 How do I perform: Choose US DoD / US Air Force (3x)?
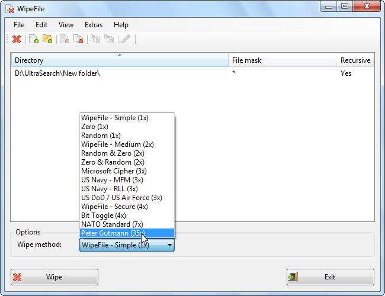click(x=127, y=198)
